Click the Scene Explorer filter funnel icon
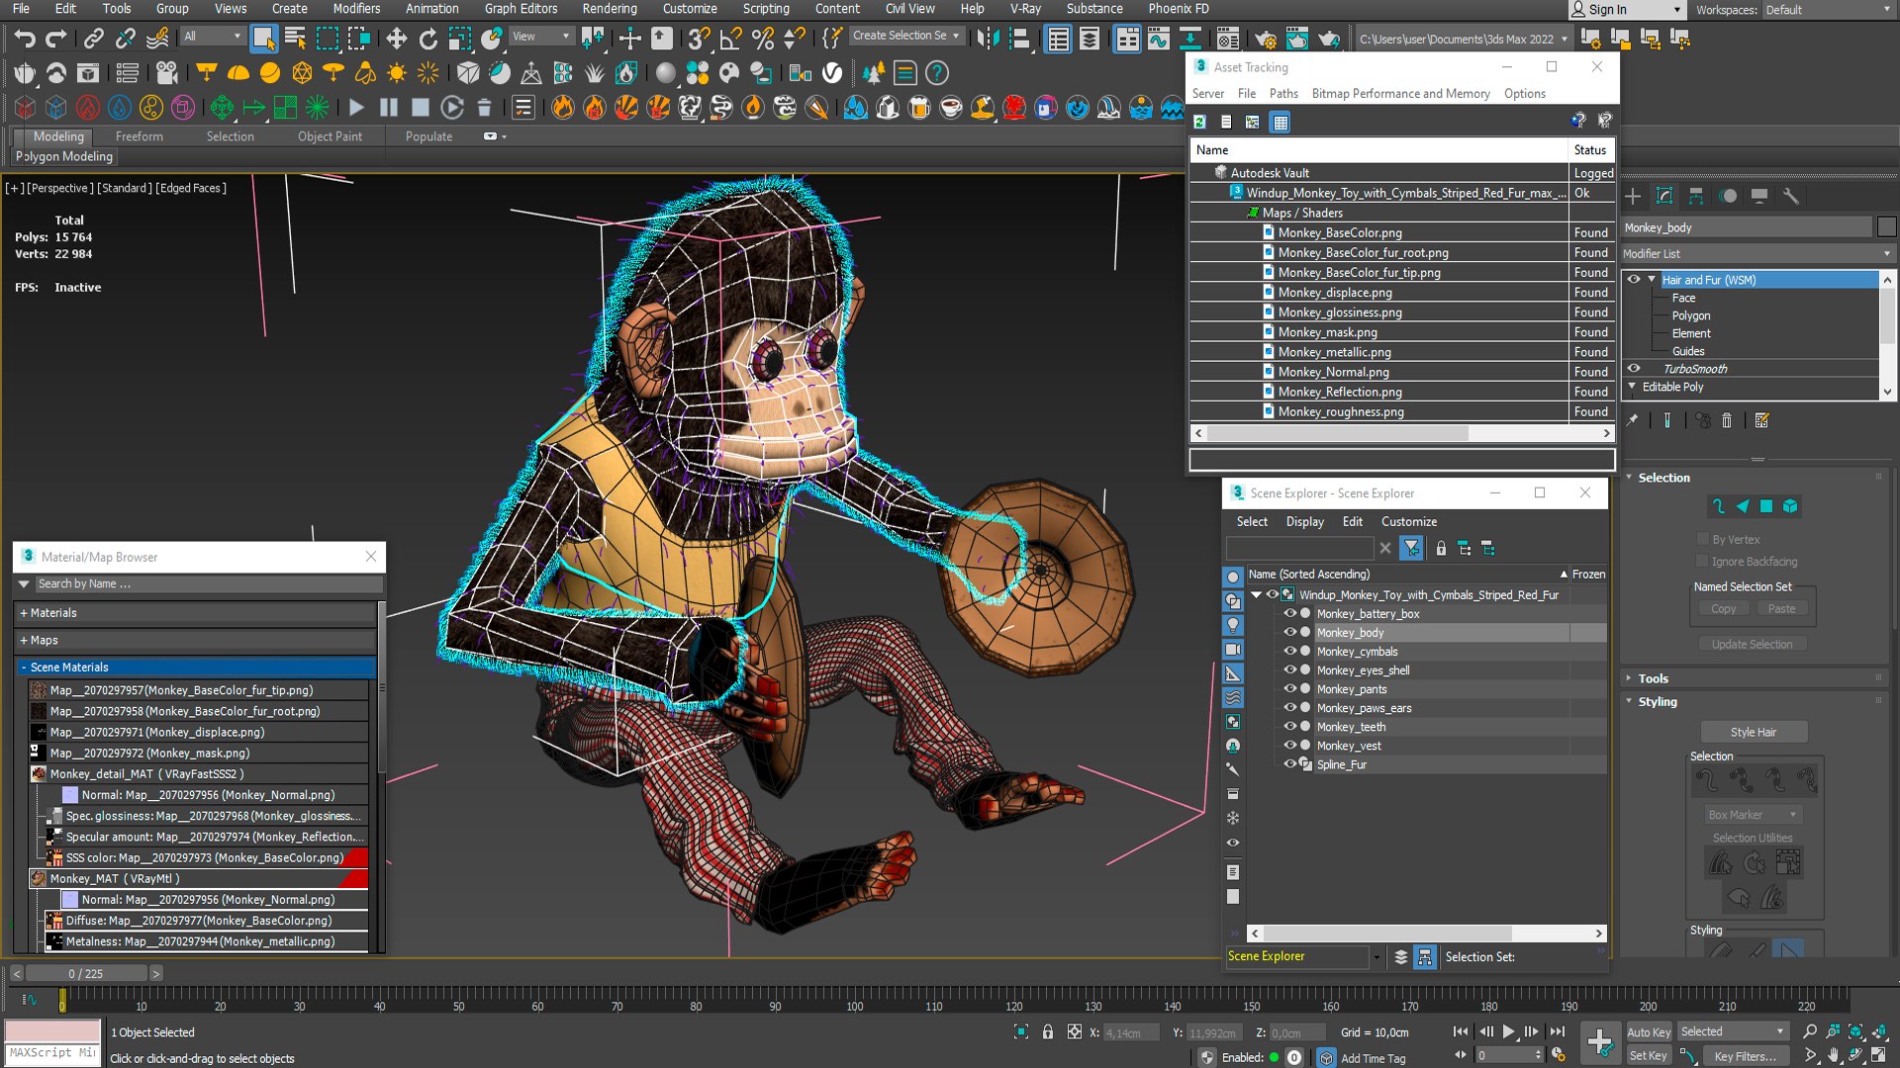1900x1068 pixels. (x=1412, y=548)
